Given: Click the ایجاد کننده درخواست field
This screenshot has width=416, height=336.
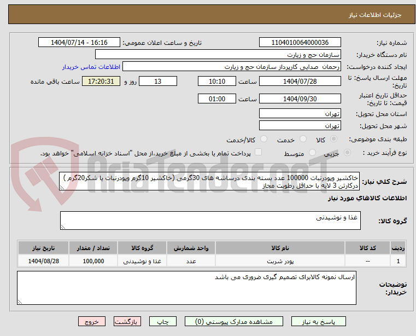Looking at the screenshot, I should tap(232, 66).
